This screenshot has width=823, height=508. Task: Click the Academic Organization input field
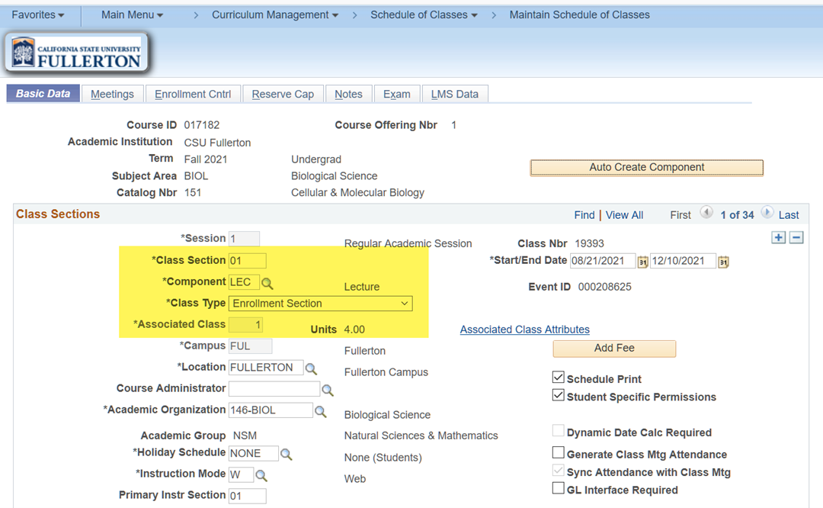point(271,410)
